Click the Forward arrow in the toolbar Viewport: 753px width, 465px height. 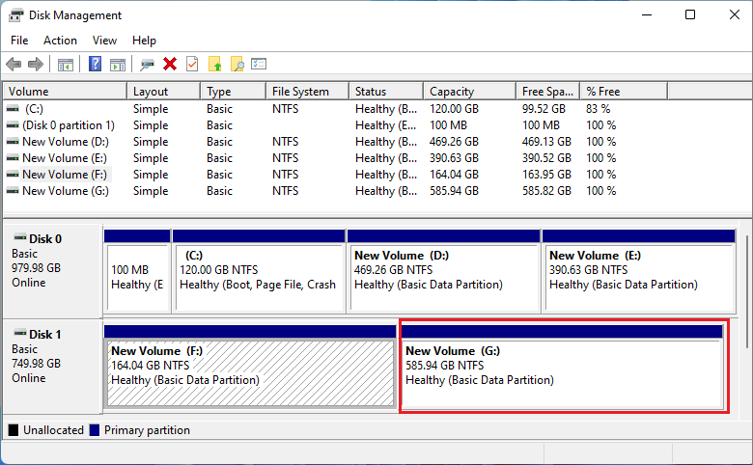click(x=36, y=65)
